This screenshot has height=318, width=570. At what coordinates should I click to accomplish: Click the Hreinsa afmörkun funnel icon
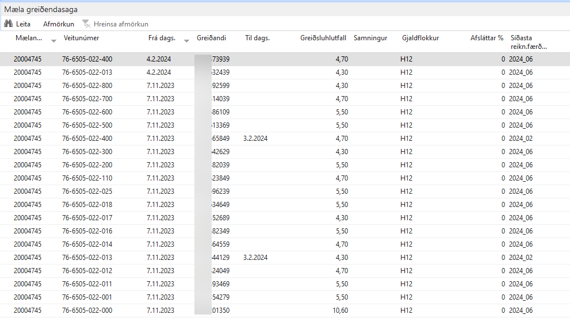point(86,24)
